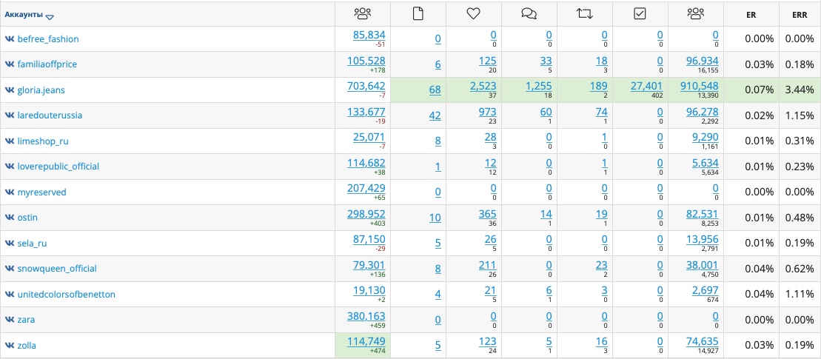Open the gloria.jeans value 27,401
The image size is (821, 359).
click(646, 86)
